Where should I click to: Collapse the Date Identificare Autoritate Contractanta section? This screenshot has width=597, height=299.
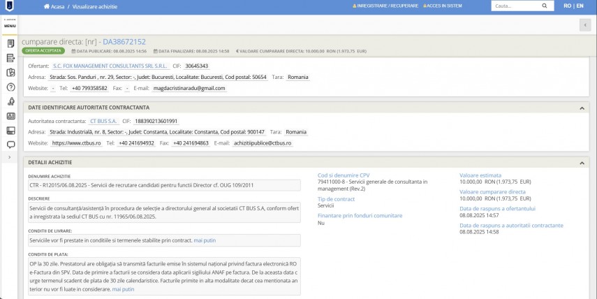click(582, 108)
